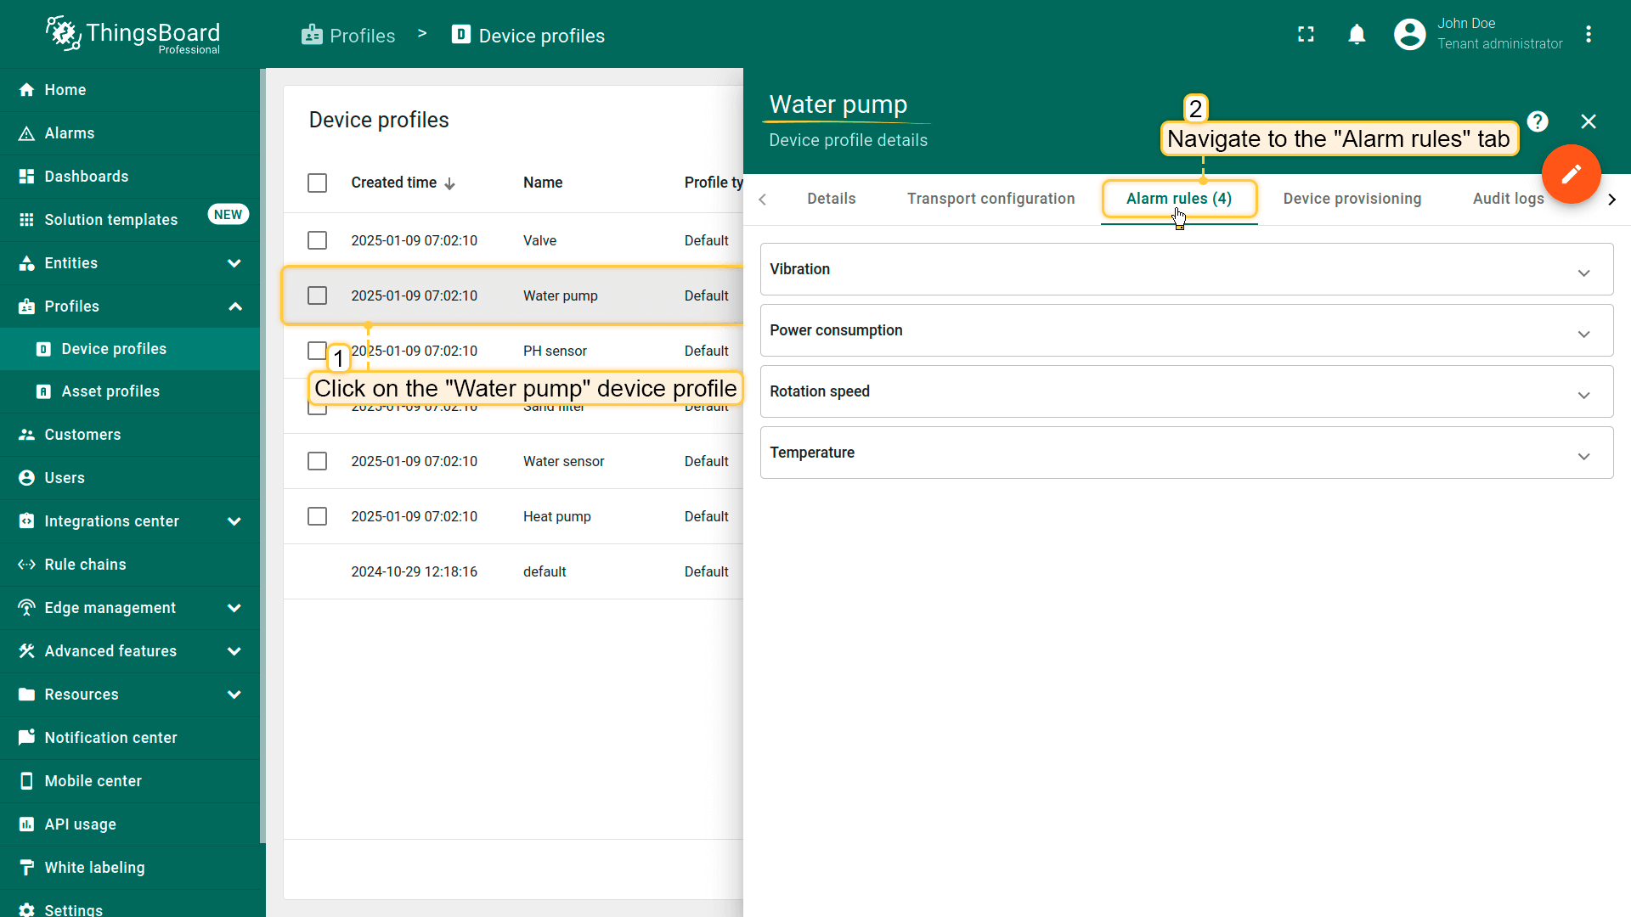
Task: Select the Water sensor row checkbox
Action: point(317,461)
